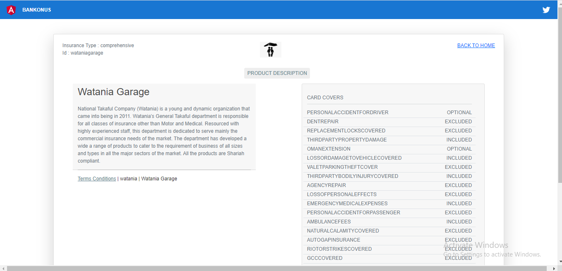
Task: Select the NATURALCALAMITYCOVERED row label
Action: (343, 231)
